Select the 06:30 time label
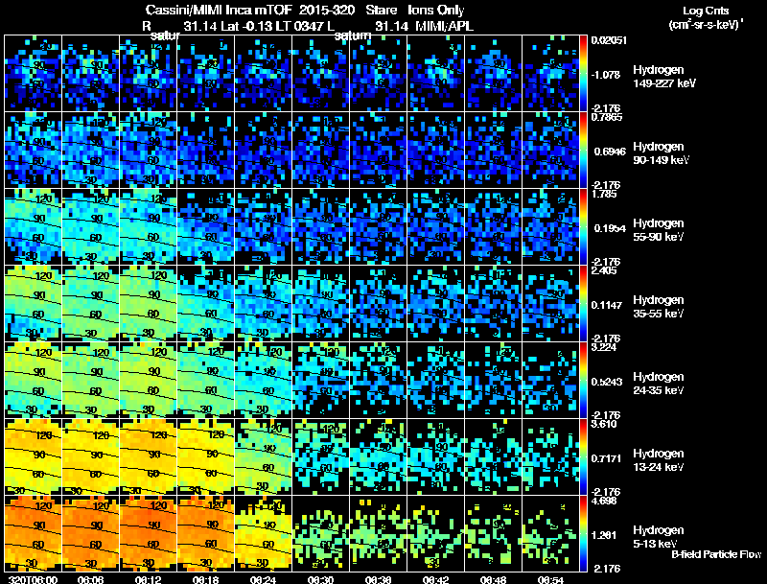Viewport: 767px width, 584px height. point(321,579)
